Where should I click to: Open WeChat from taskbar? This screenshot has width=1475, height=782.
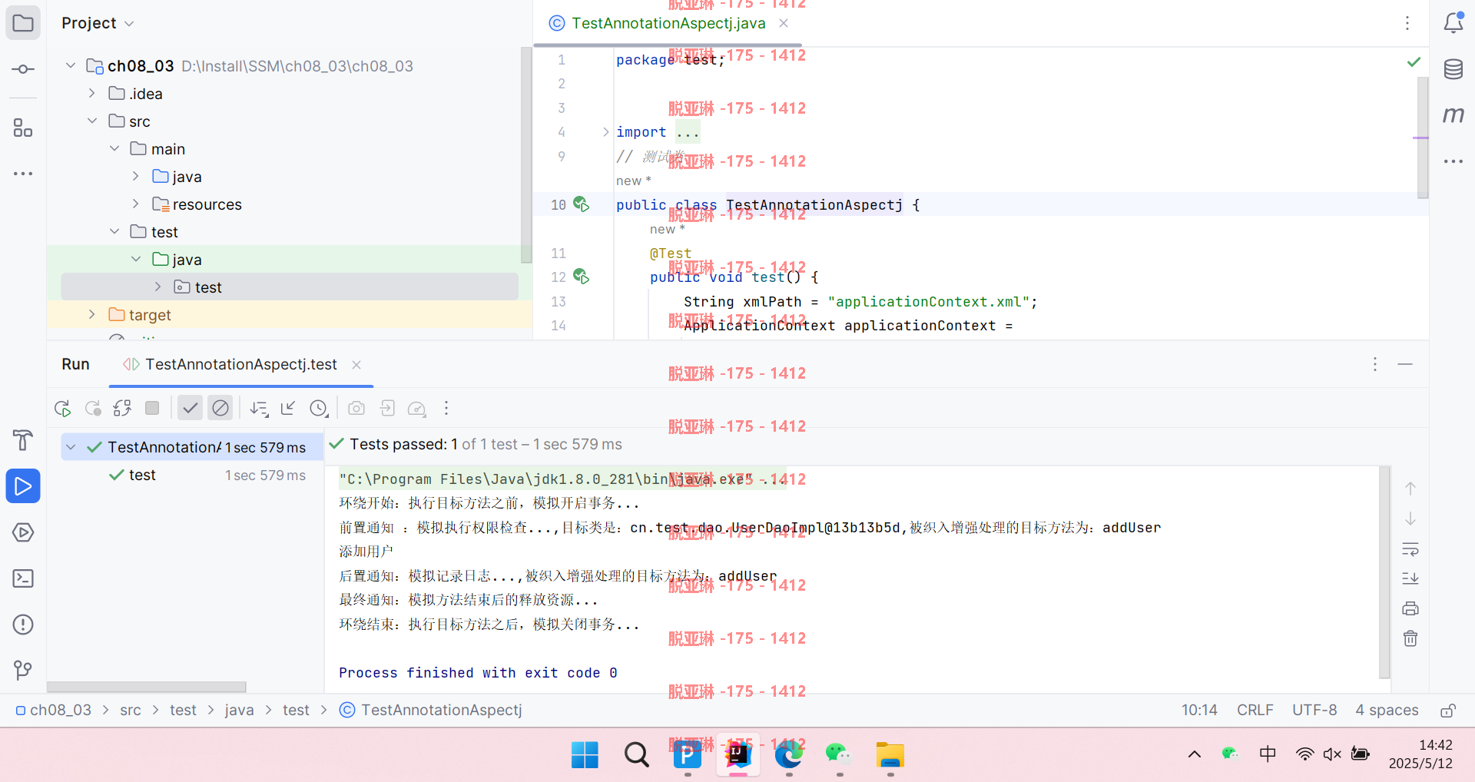pyautogui.click(x=839, y=755)
